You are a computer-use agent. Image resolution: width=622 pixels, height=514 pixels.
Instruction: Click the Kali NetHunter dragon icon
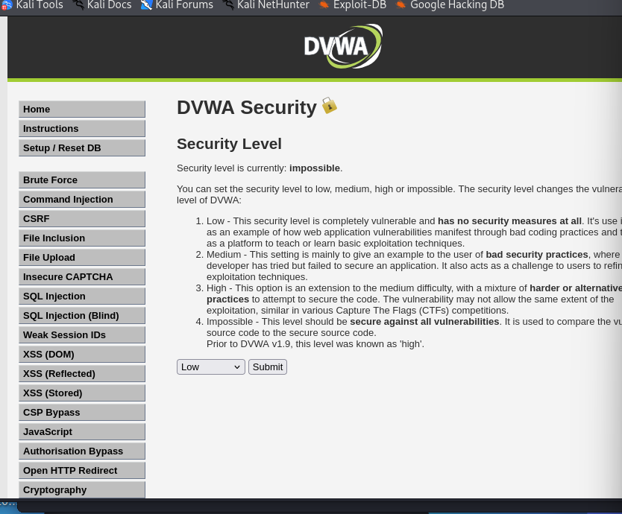228,4
